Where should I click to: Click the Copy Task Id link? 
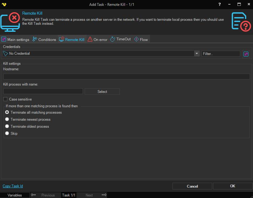click(13, 186)
